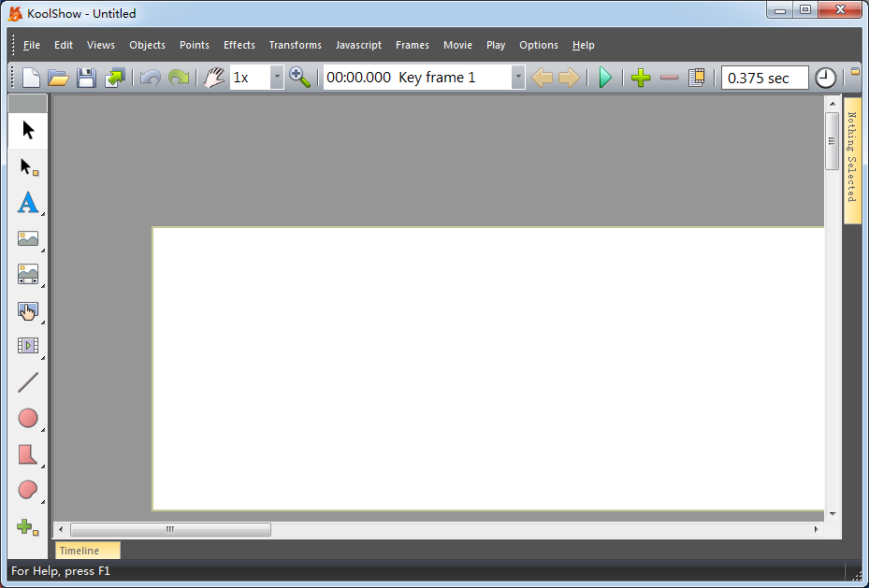This screenshot has height=588, width=869.
Task: Delete key frame with the minus icon
Action: (670, 78)
